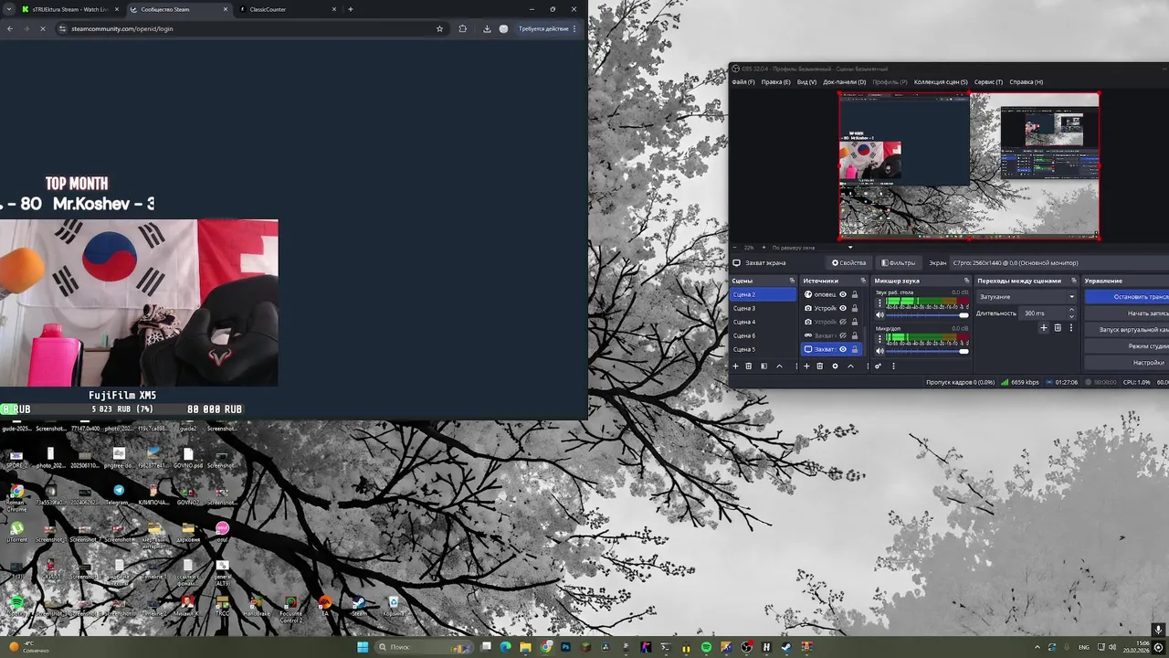Open Photoshop from the taskbar
Viewport: 1169px width, 658px height.
pyautogui.click(x=565, y=647)
